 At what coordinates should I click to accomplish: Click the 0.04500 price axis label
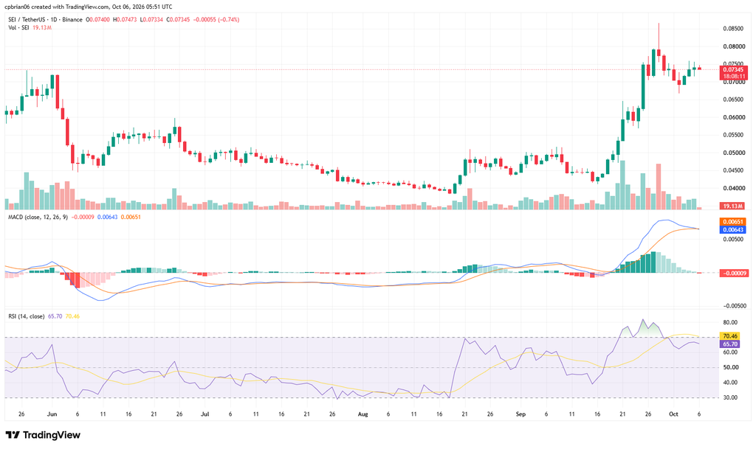coord(733,170)
